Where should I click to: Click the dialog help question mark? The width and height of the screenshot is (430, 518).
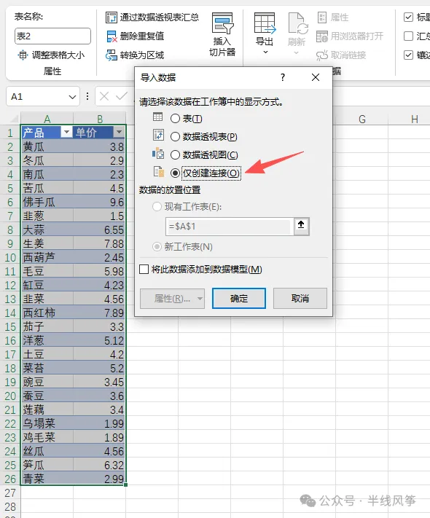(x=283, y=77)
